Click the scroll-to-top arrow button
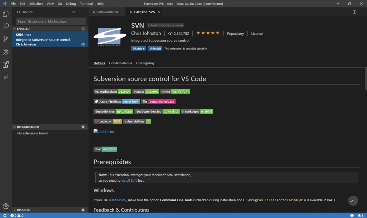This screenshot has width=367, height=218. point(353,201)
